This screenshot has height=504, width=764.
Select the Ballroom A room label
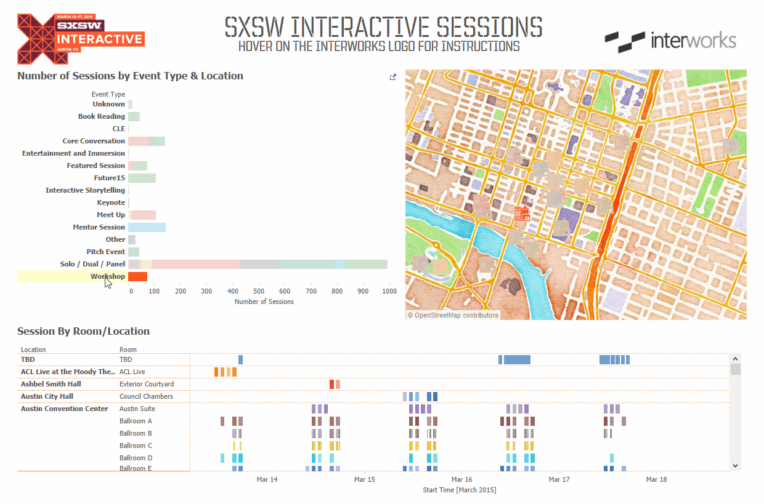coord(136,421)
